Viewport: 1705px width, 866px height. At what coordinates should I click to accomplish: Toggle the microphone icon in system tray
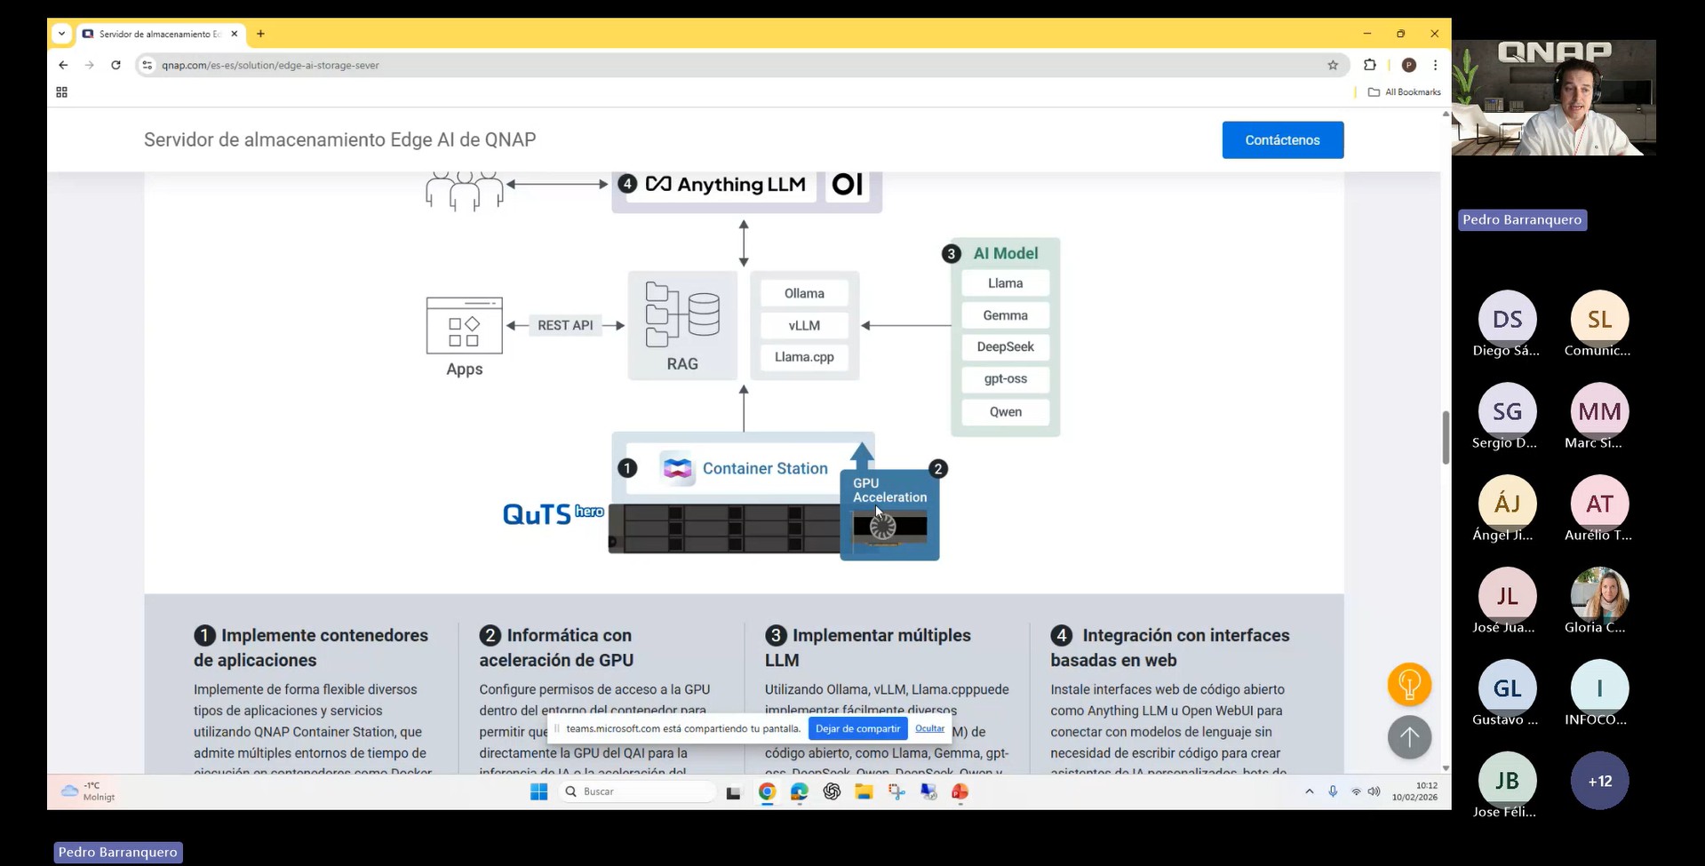click(x=1333, y=791)
